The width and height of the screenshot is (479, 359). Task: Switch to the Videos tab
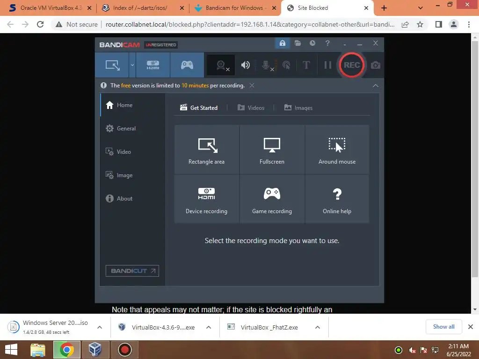pyautogui.click(x=251, y=108)
